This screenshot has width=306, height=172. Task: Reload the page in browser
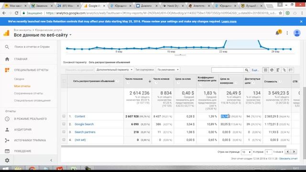point(16,13)
